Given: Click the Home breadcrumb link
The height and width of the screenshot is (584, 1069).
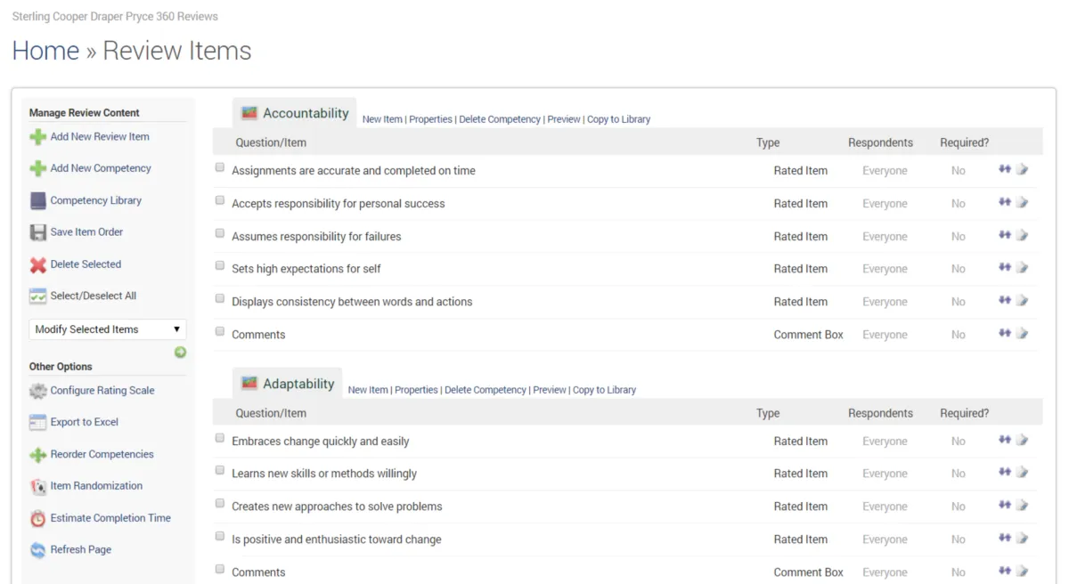Looking at the screenshot, I should pyautogui.click(x=45, y=51).
